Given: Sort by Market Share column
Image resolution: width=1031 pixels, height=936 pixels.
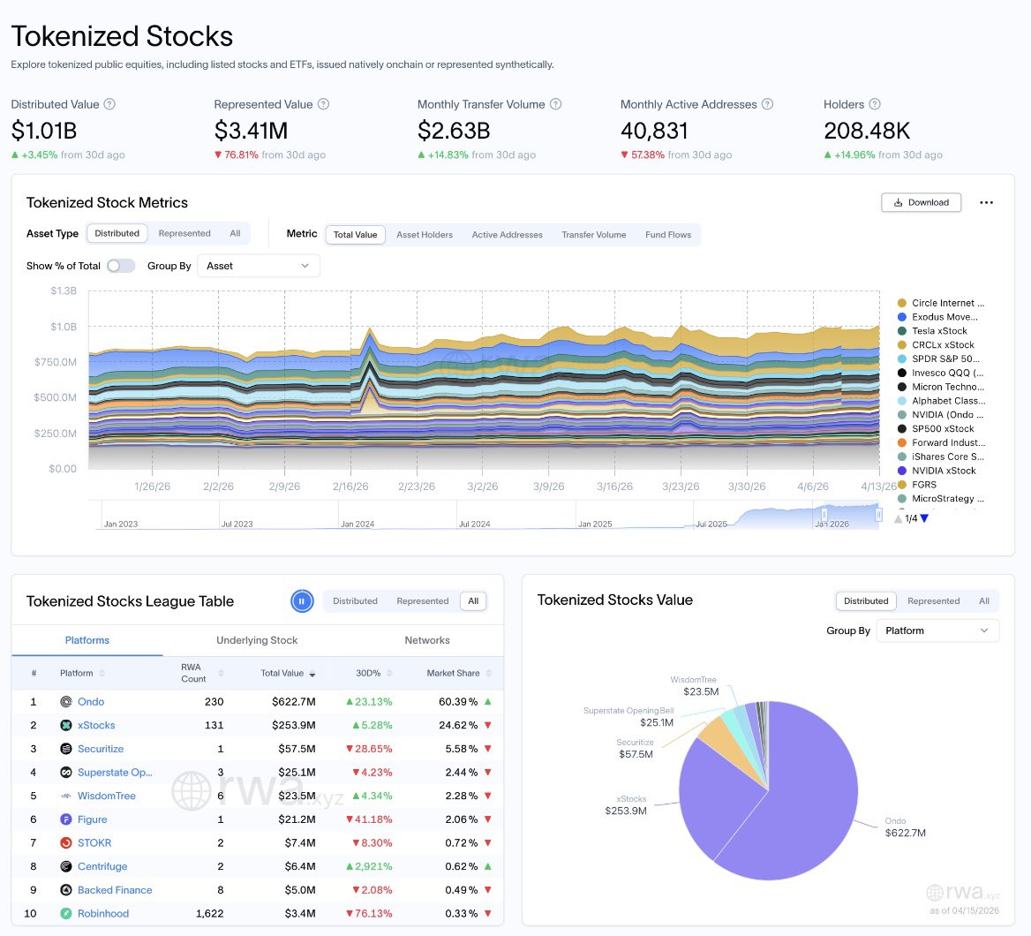Looking at the screenshot, I should click(x=459, y=673).
